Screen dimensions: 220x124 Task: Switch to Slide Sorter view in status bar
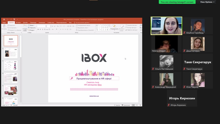tap(137, 105)
